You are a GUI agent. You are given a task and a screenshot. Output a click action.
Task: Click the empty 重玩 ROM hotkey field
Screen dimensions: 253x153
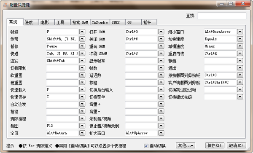(141, 46)
